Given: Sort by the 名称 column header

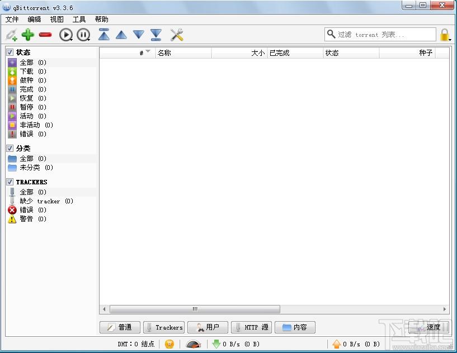Looking at the screenshot, I should point(183,53).
